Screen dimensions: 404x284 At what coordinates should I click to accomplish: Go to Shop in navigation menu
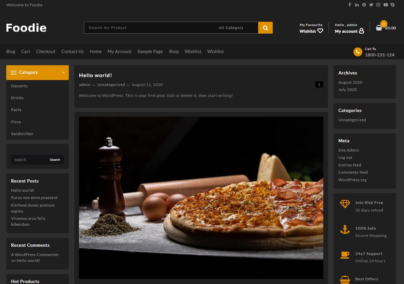click(174, 51)
